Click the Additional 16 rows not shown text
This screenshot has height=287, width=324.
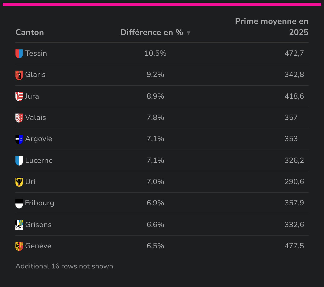pyautogui.click(x=65, y=266)
